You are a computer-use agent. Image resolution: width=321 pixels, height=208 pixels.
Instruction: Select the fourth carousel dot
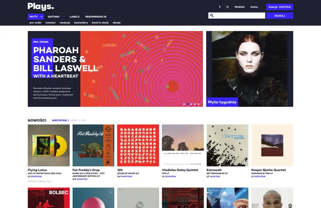(x=195, y=104)
